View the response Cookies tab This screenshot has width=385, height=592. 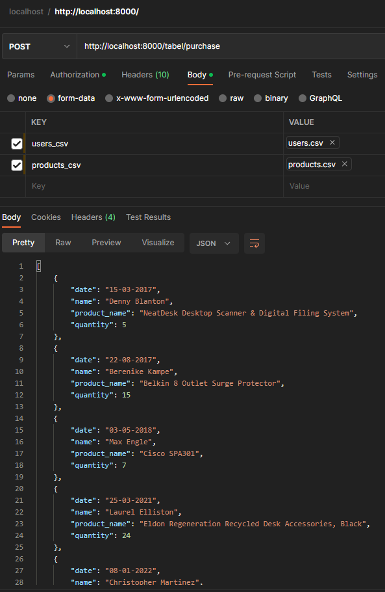[x=45, y=217]
